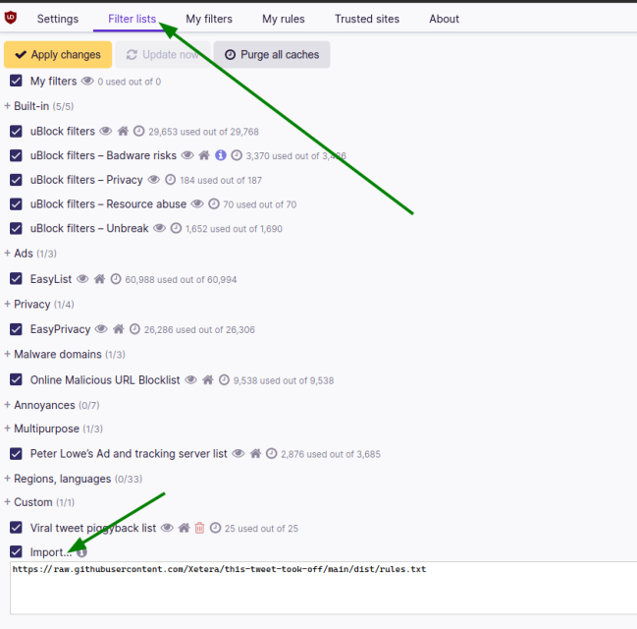Image resolution: width=637 pixels, height=629 pixels.
Task: Click uBlock Privacy clock icon
Action: (x=171, y=180)
